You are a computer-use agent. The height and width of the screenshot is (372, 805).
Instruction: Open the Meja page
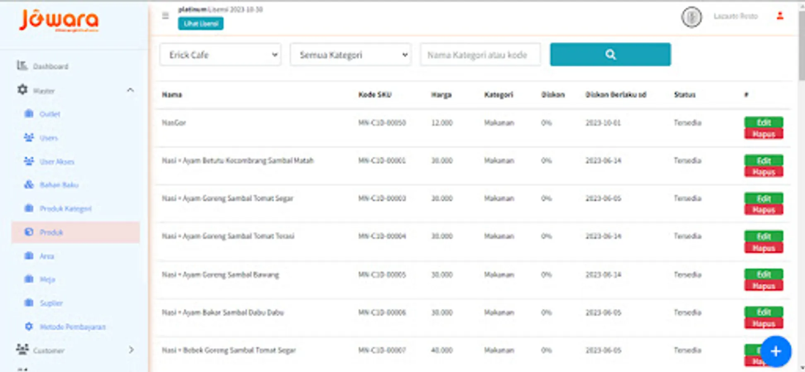47,279
